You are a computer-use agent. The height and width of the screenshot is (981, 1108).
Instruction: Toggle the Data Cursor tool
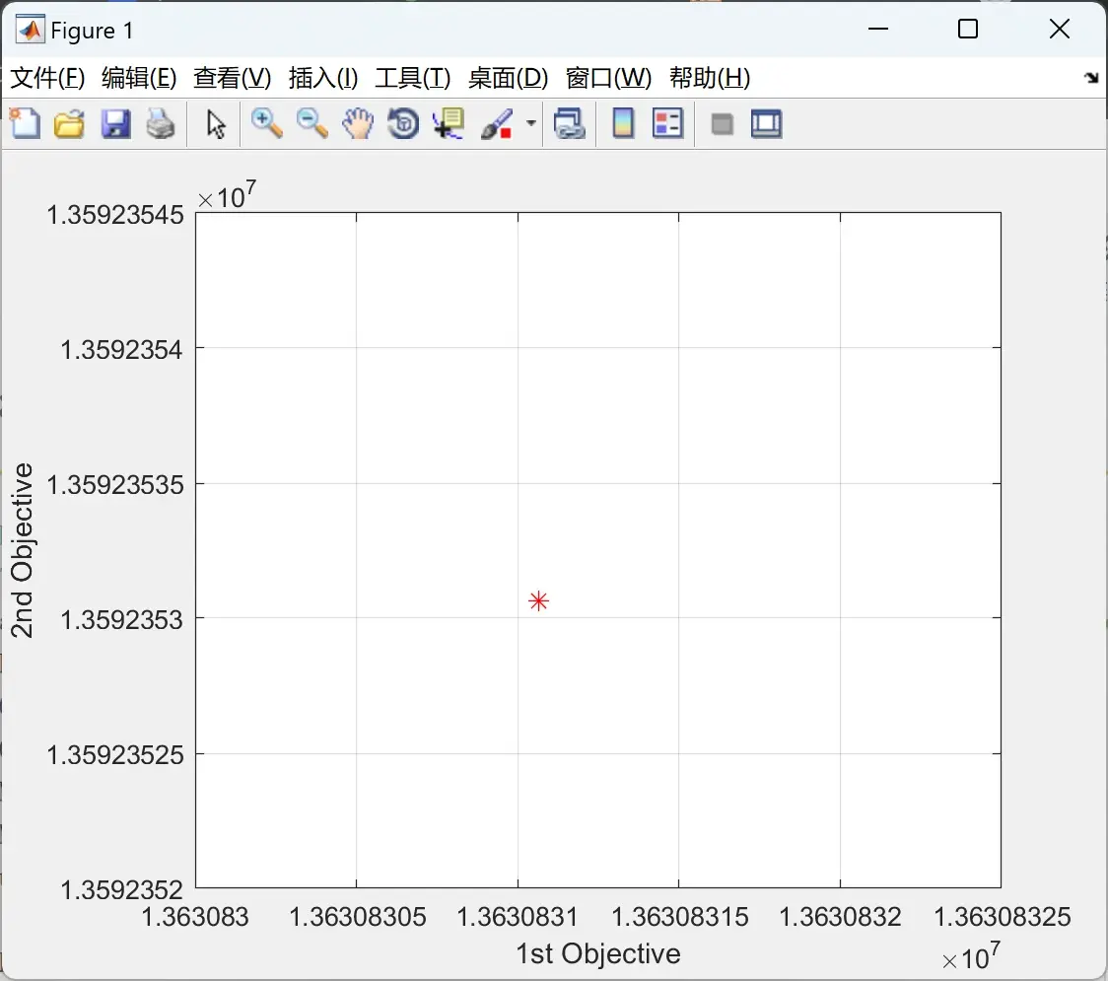(449, 123)
